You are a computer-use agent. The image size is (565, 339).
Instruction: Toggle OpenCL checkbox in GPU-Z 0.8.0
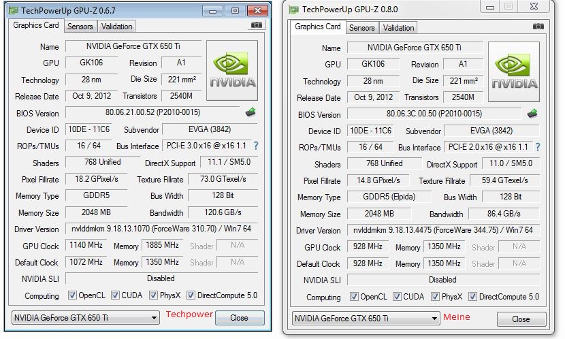pyautogui.click(x=354, y=297)
